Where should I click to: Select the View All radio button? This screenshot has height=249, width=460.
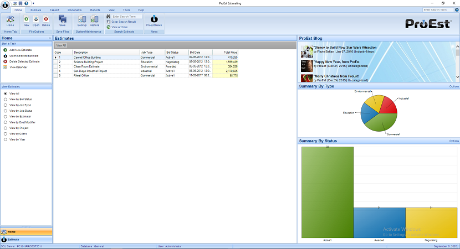(6, 94)
